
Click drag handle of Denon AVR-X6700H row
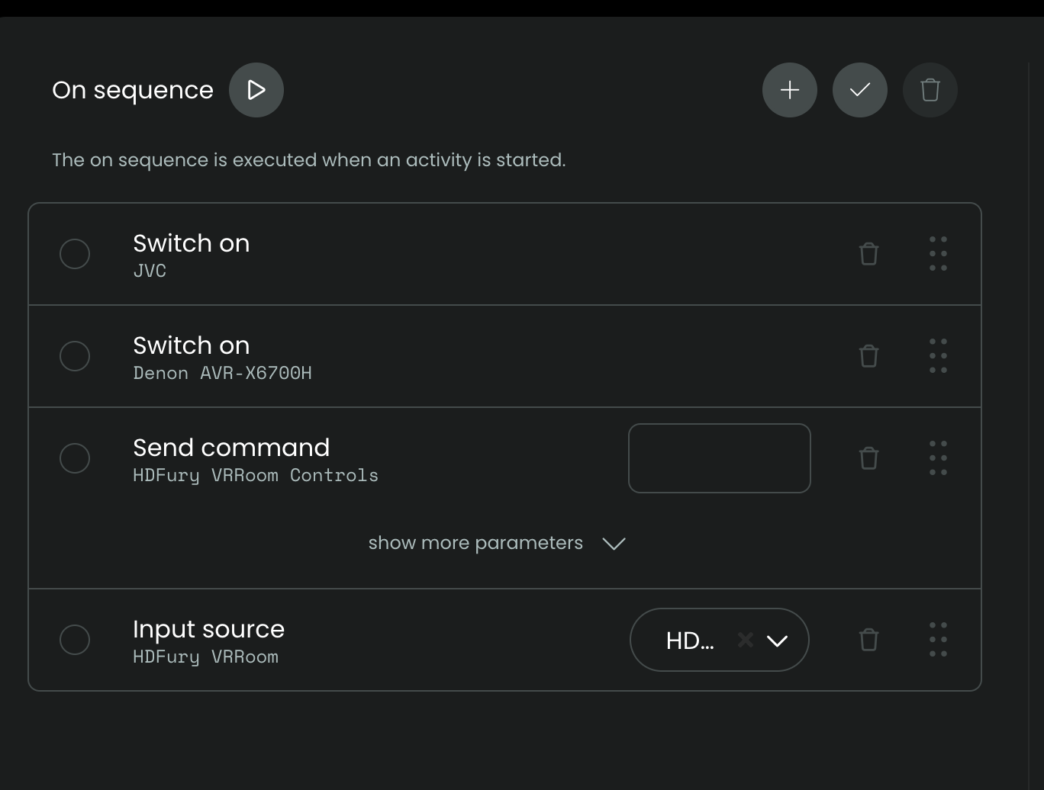[938, 356]
